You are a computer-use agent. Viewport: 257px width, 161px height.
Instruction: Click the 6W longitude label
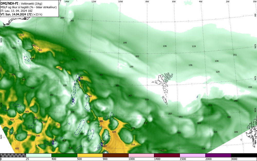(x=174, y=2)
